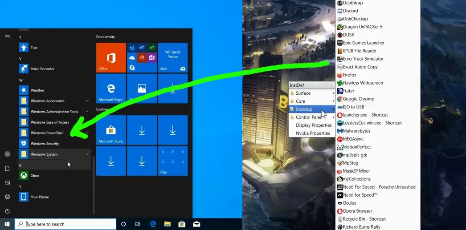Choose Display Properties in InstDef menu
Image resolution: width=466 pixels, height=230 pixels.
tap(312, 125)
